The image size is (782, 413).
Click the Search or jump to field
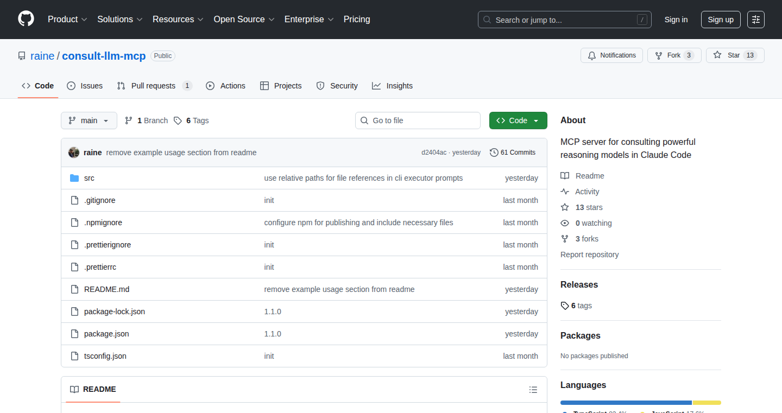coord(565,20)
